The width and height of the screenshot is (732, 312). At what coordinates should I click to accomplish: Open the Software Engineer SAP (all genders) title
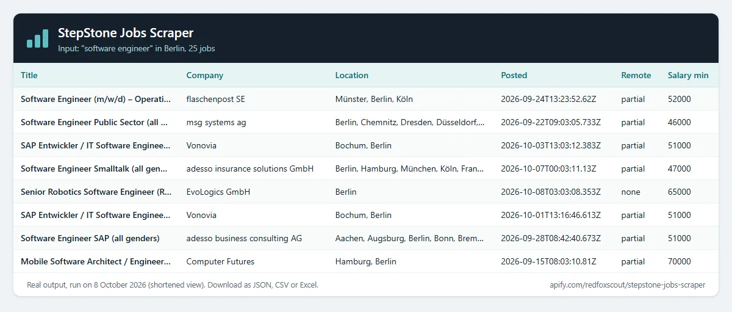click(x=90, y=238)
